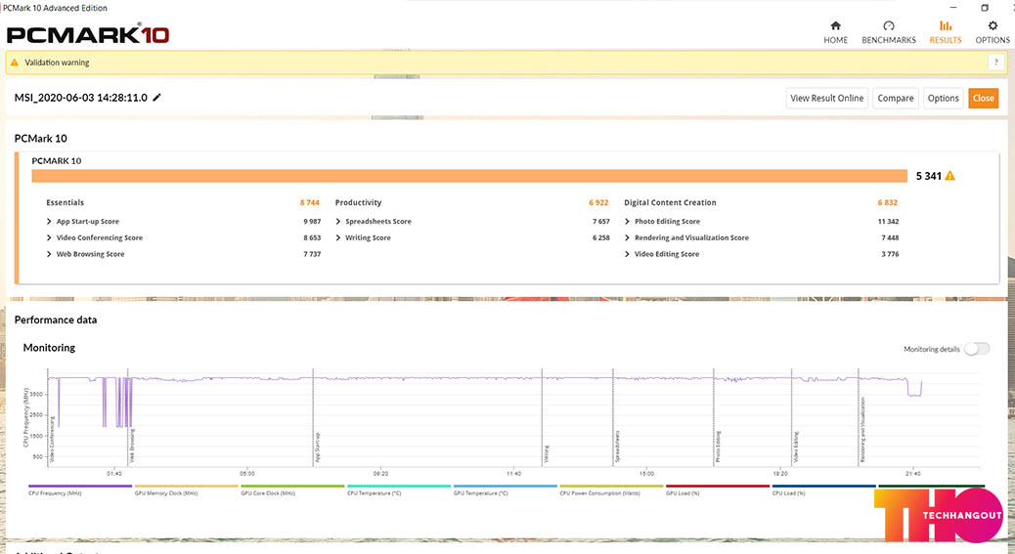Viewport: 1015px width, 554px height.
Task: Select GPU Load (%) legend line
Action: pyautogui.click(x=717, y=487)
